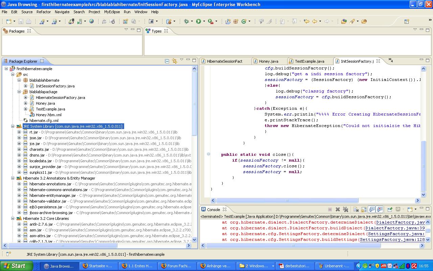Toggle show console when standard error changes
Screen dimensions: 433x271
[x=380, y=209]
